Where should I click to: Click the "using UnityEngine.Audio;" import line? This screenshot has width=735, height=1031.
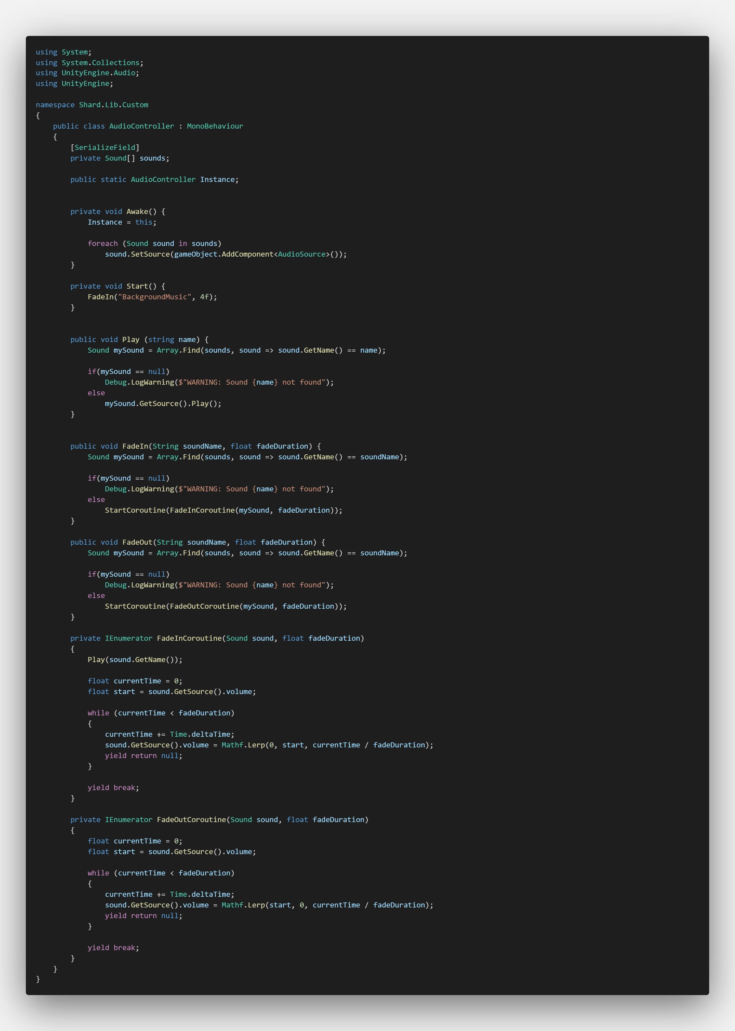point(87,73)
